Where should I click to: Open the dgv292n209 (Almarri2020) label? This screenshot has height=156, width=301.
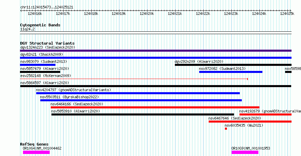click(x=199, y=61)
